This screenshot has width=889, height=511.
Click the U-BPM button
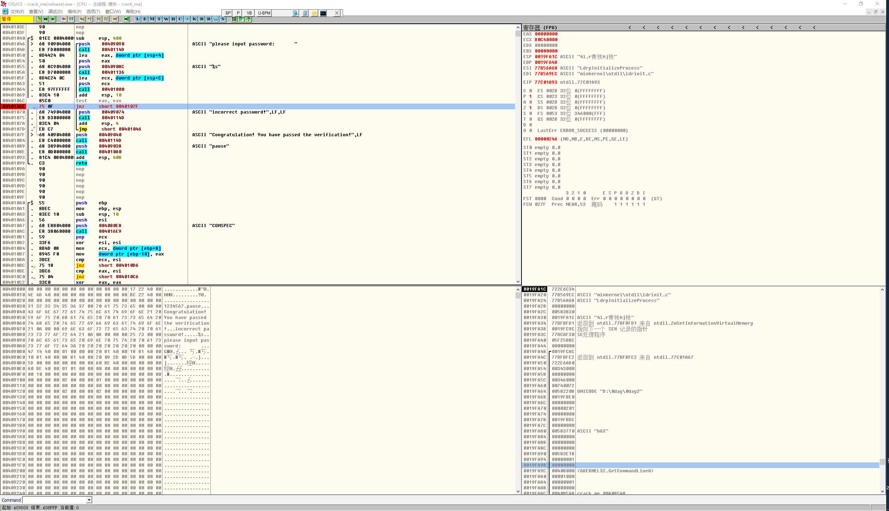coord(264,13)
